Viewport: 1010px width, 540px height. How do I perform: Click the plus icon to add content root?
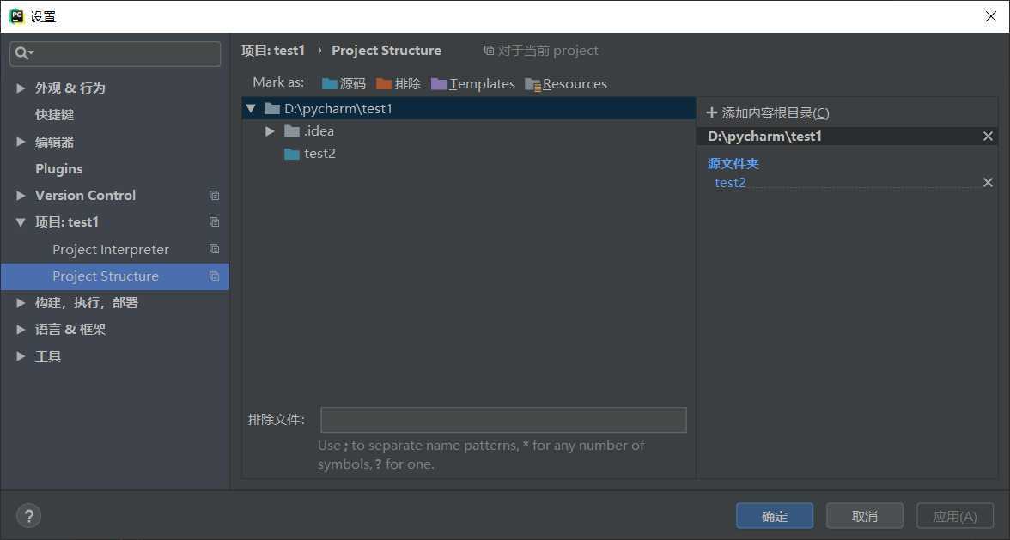pyautogui.click(x=712, y=113)
